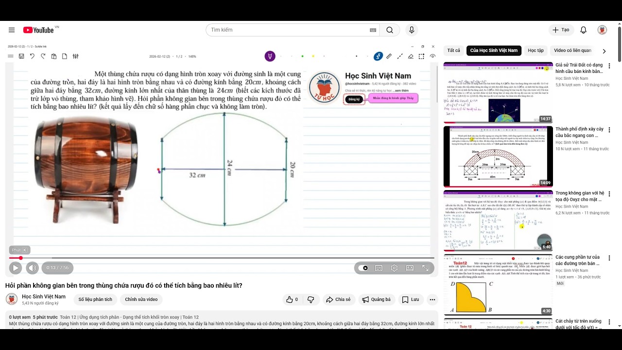Open the title 'Cát chảy từ trên xuống dưới'

click(x=580, y=324)
